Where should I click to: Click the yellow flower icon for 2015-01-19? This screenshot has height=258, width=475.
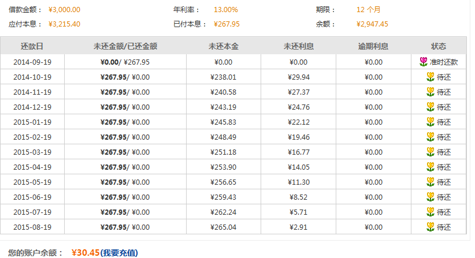tap(430, 122)
